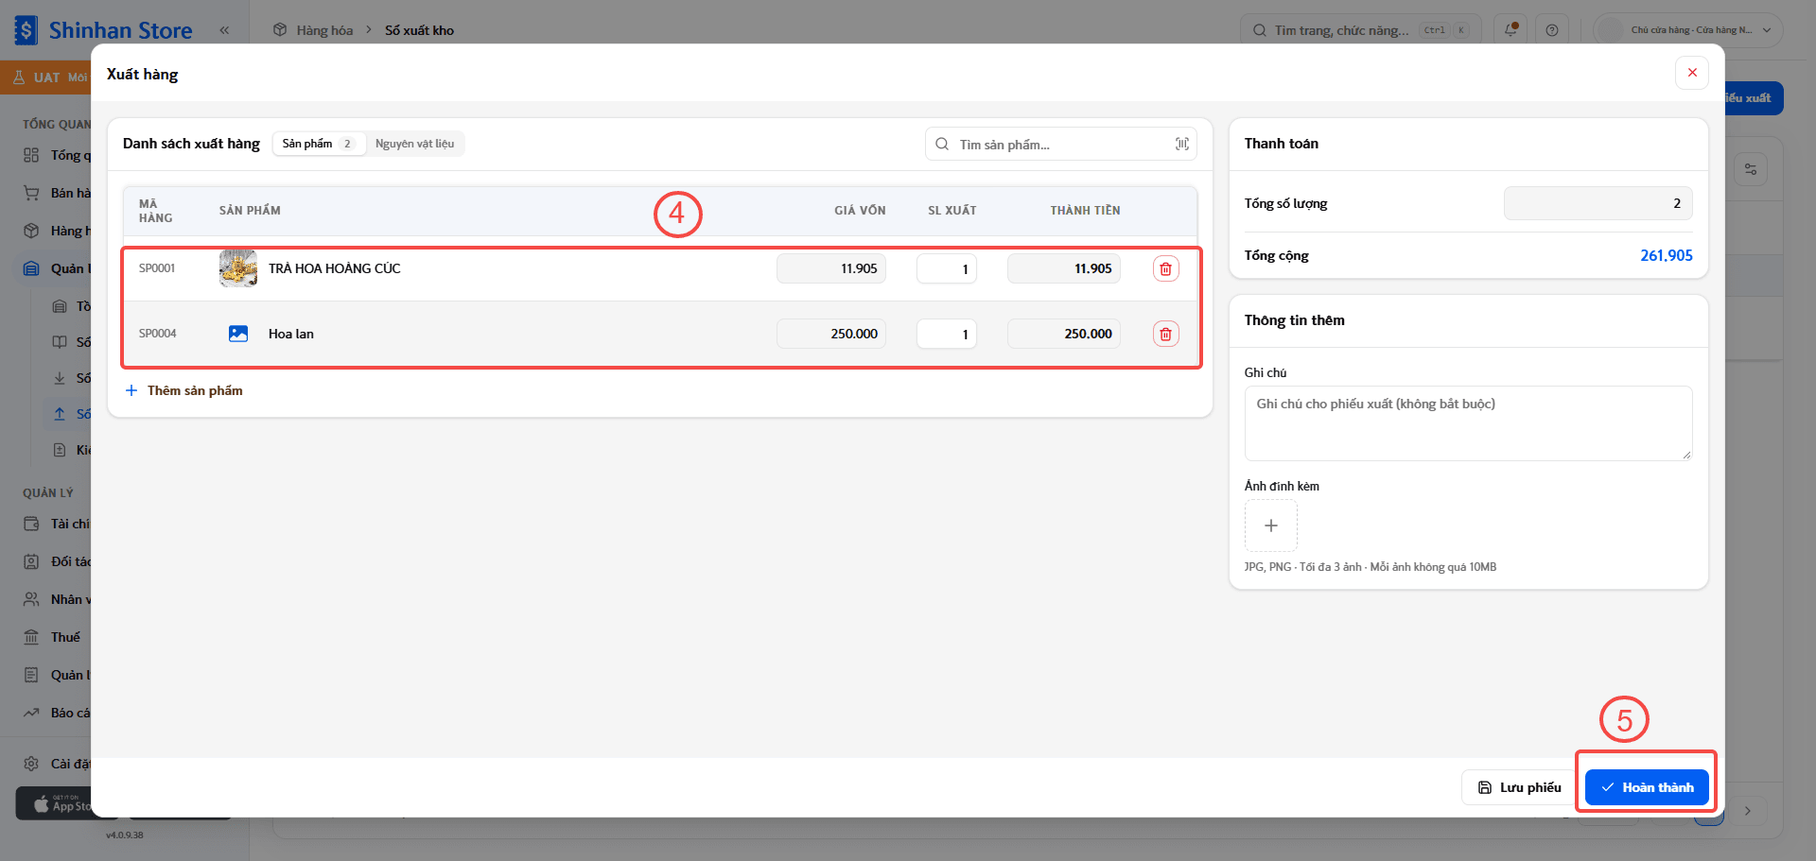The width and height of the screenshot is (1816, 861).
Task: Click the Tổng số lượng field
Action: click(1598, 203)
